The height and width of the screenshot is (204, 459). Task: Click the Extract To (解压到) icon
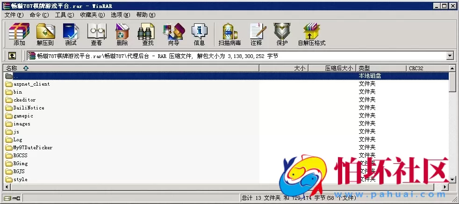45,34
